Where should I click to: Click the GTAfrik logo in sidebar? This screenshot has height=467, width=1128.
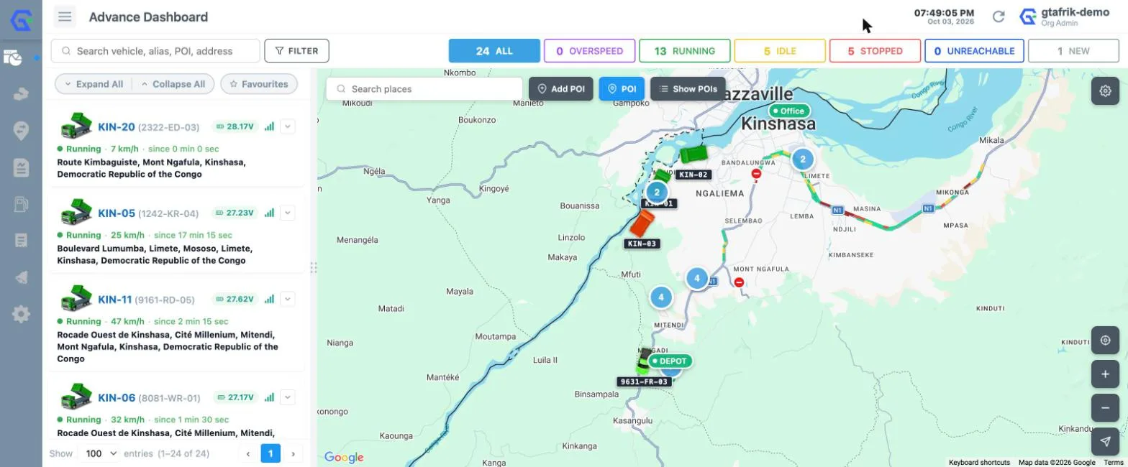pos(21,21)
